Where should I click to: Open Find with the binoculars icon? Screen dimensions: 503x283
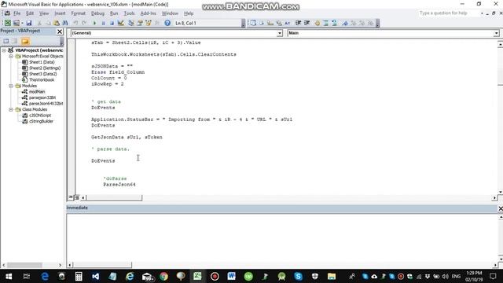pyautogui.click(x=65, y=23)
